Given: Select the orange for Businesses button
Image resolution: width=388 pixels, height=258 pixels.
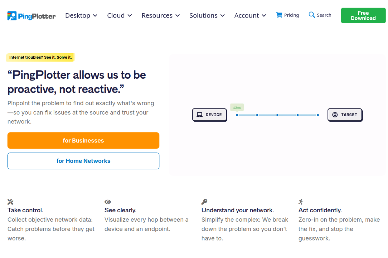Looking at the screenshot, I should point(83,140).
